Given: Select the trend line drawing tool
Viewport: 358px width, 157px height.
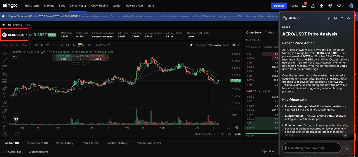Looking at the screenshot, I should (5, 60).
